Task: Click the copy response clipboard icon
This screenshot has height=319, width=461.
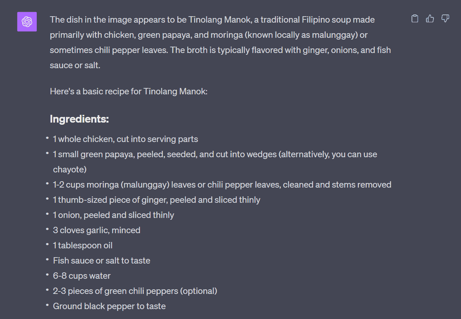Action: click(415, 19)
